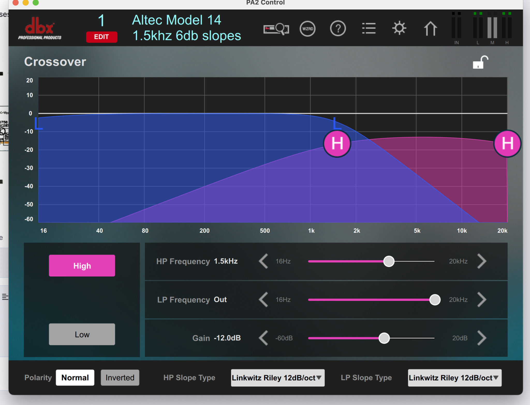Click the Crossover section title
The width and height of the screenshot is (530, 405).
point(55,62)
